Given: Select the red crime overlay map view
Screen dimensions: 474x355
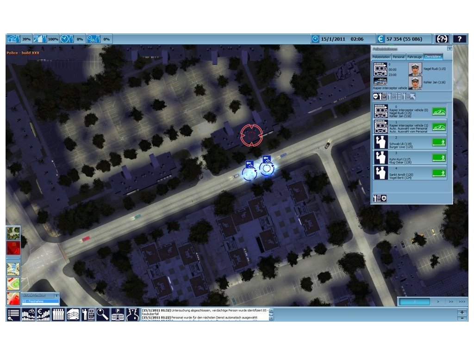Looking at the screenshot, I should (x=13, y=248).
